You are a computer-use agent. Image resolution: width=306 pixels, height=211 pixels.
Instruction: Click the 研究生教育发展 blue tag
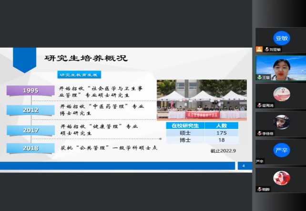click(78, 75)
